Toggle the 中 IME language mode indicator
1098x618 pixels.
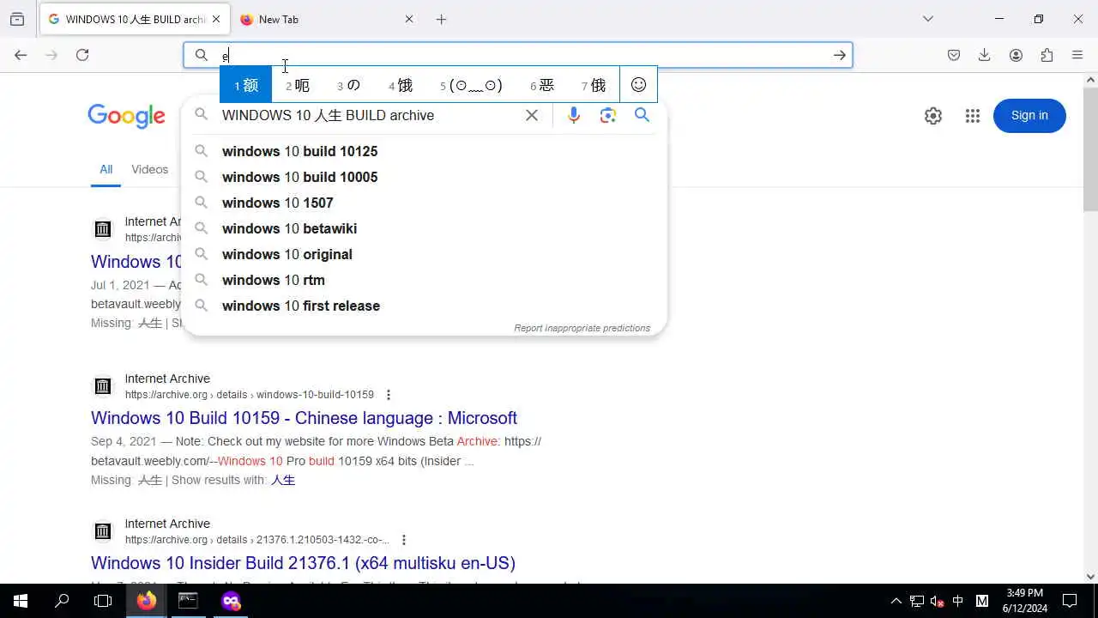[958, 601]
